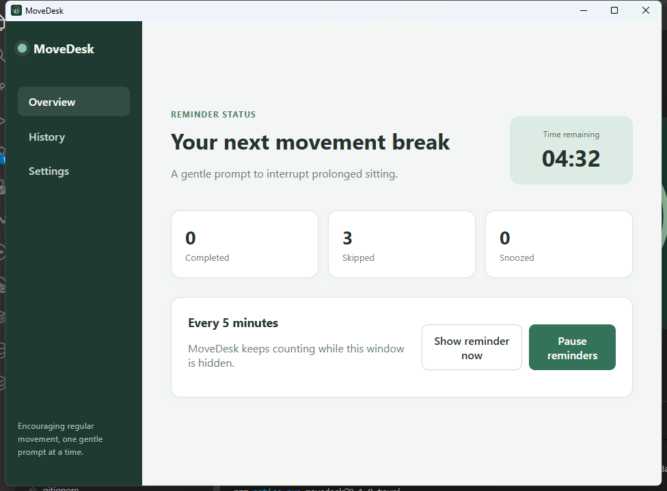Select the 'Your next movement break' heading

click(x=310, y=142)
